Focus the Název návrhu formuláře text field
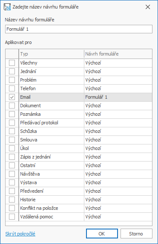This screenshot has height=244, width=158. tap(79, 29)
